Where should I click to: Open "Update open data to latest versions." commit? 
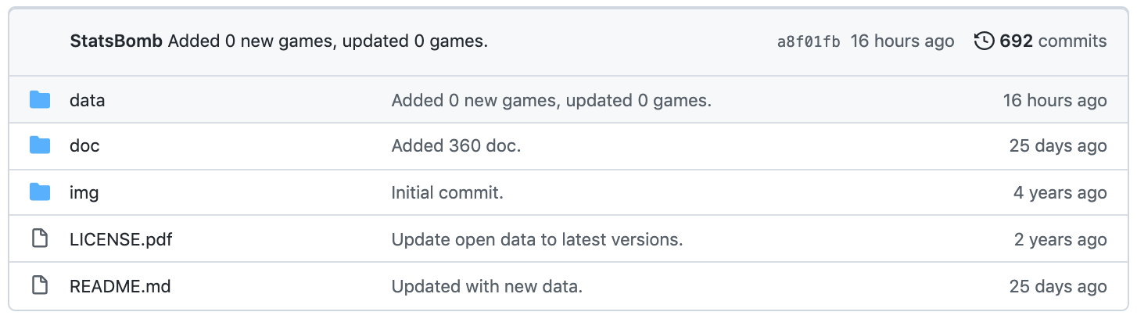[537, 239]
